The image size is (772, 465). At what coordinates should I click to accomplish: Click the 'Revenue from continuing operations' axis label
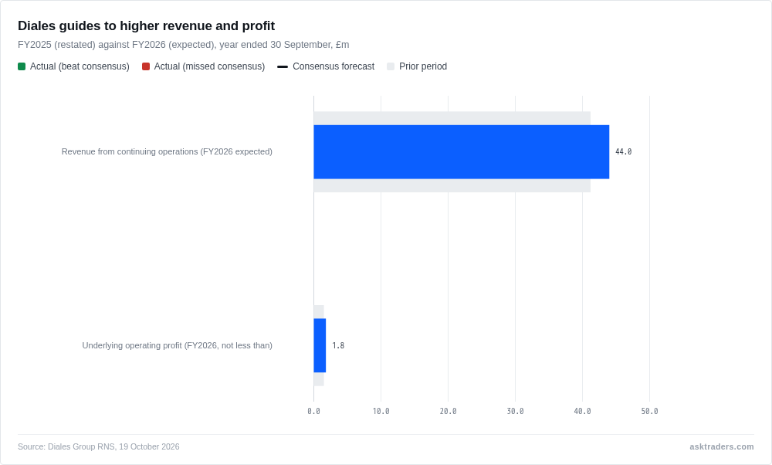pos(167,151)
